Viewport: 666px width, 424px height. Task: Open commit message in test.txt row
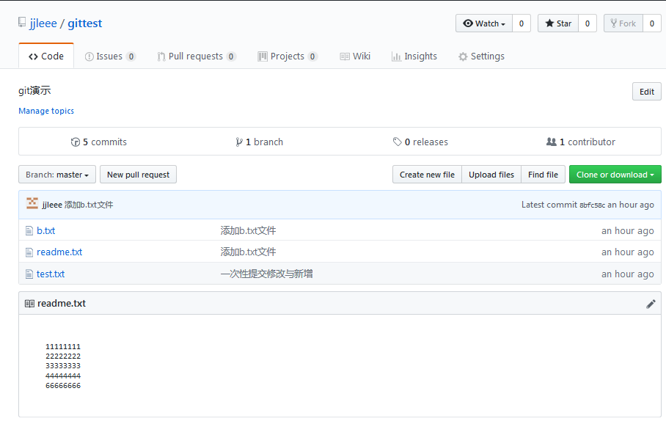point(267,274)
